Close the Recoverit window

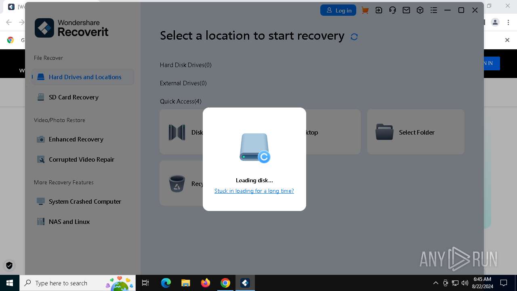(475, 11)
